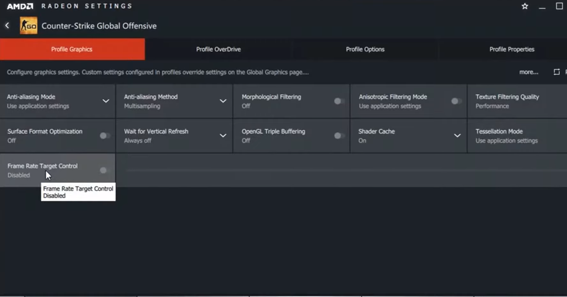Toggle Anisotropic Filtering Mode switch

tap(456, 101)
